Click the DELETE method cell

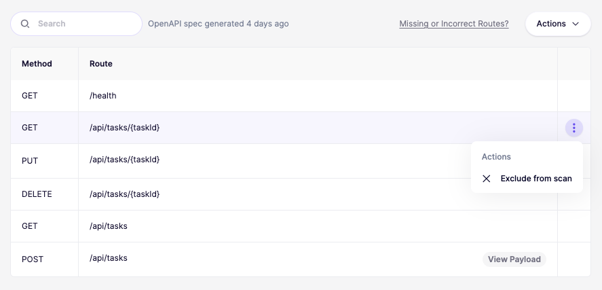coord(37,194)
